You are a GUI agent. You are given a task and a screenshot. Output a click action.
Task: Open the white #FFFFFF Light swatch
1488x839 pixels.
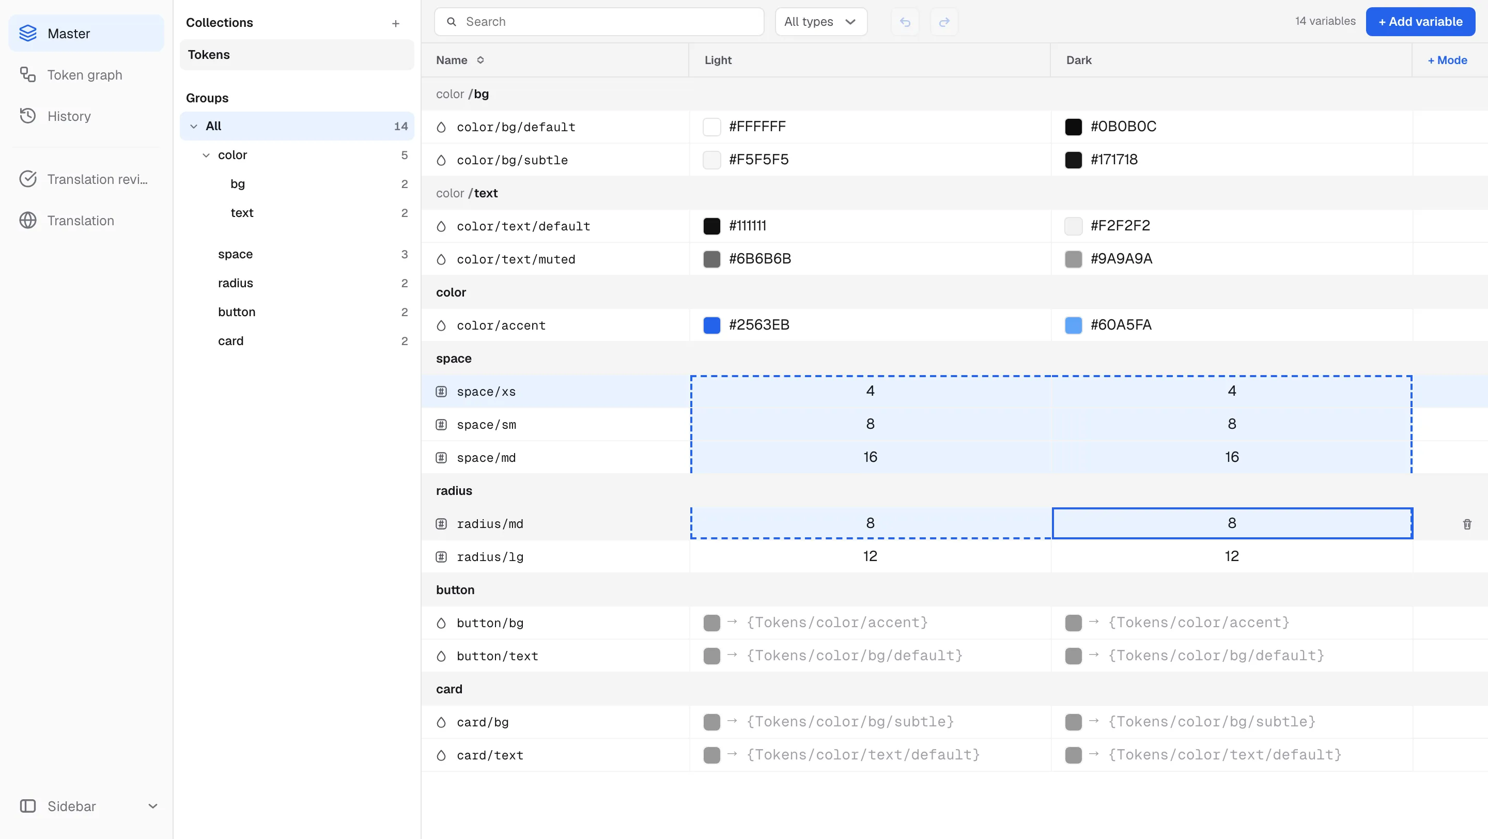711,127
